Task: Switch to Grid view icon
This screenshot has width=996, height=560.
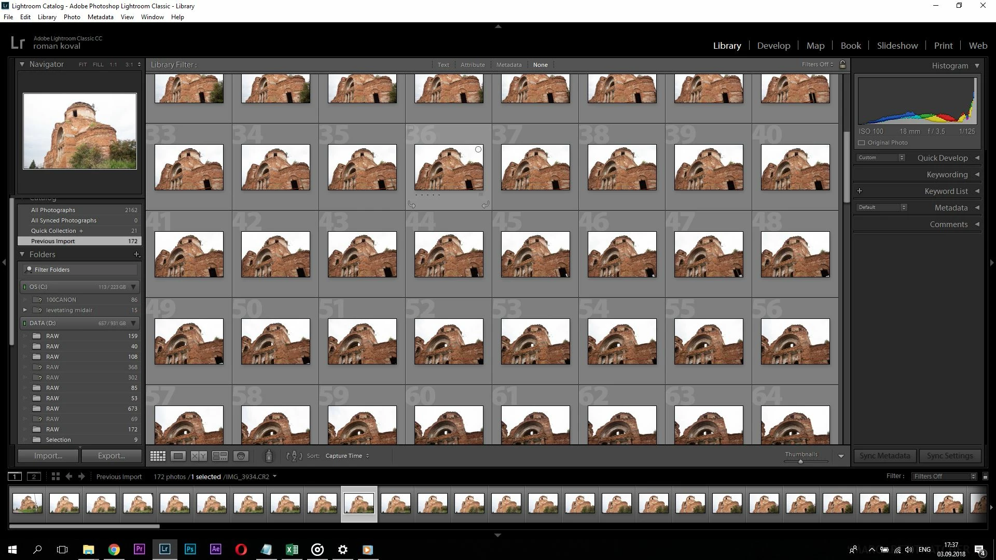Action: click(158, 456)
